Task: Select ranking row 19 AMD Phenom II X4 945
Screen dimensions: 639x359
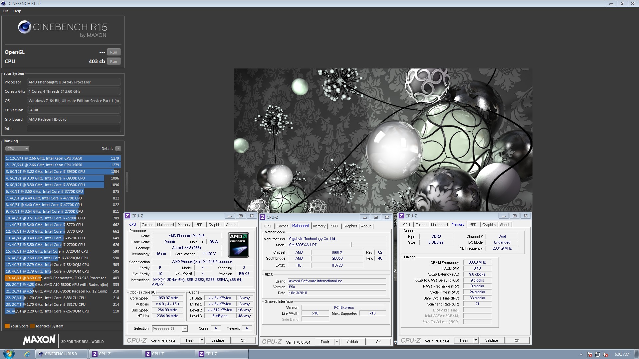Action: coord(63,278)
